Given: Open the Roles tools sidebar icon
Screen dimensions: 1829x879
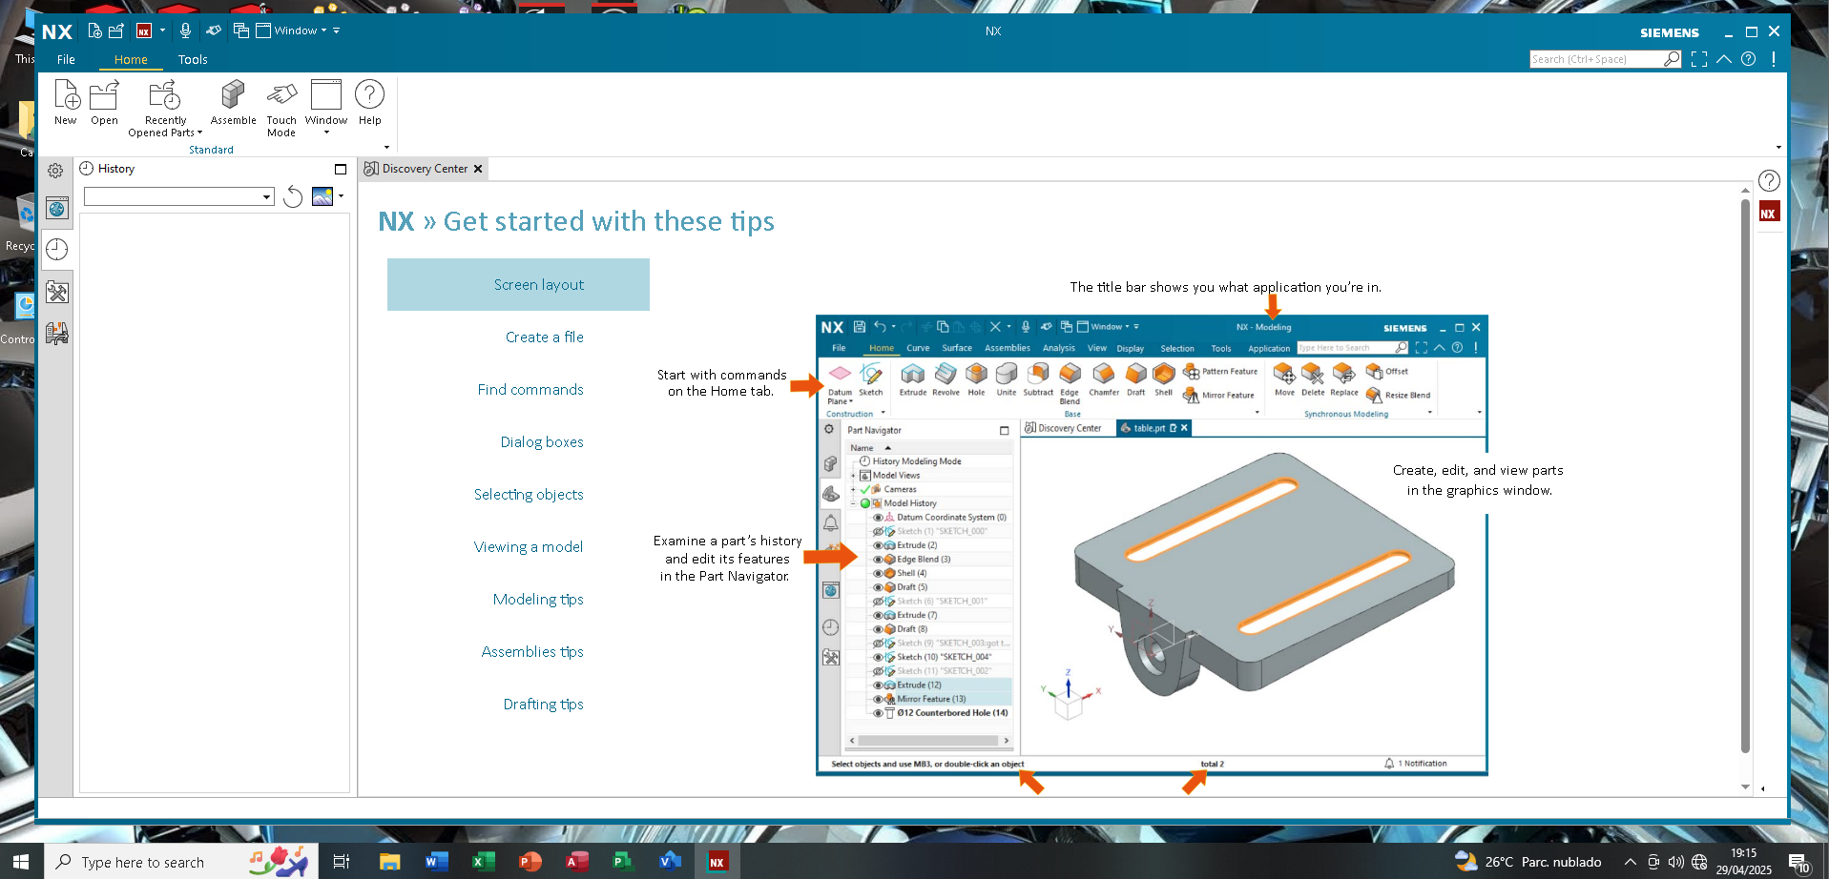Looking at the screenshot, I should [57, 292].
